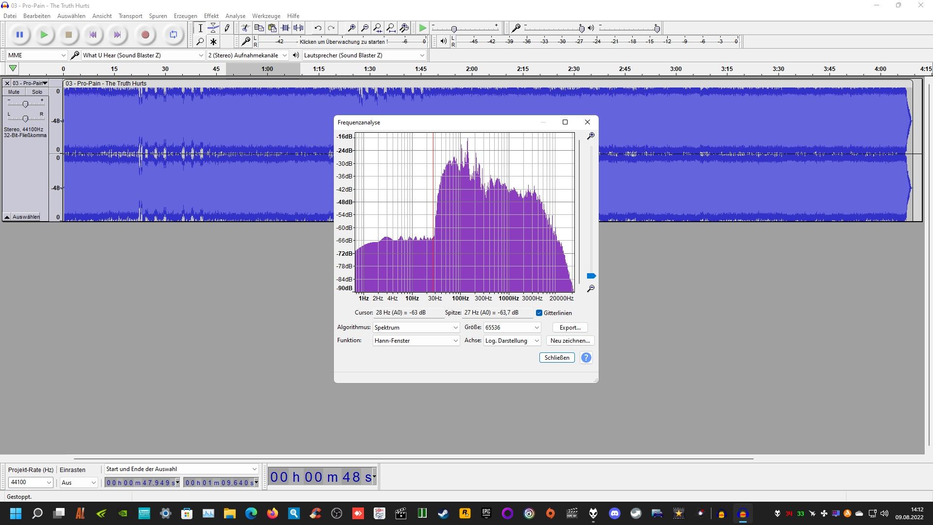The height and width of the screenshot is (525, 933).
Task: Click Fit project to width zoom icon
Action: click(x=391, y=28)
